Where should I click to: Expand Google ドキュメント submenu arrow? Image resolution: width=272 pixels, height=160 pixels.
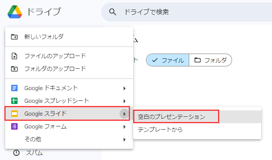click(x=124, y=88)
